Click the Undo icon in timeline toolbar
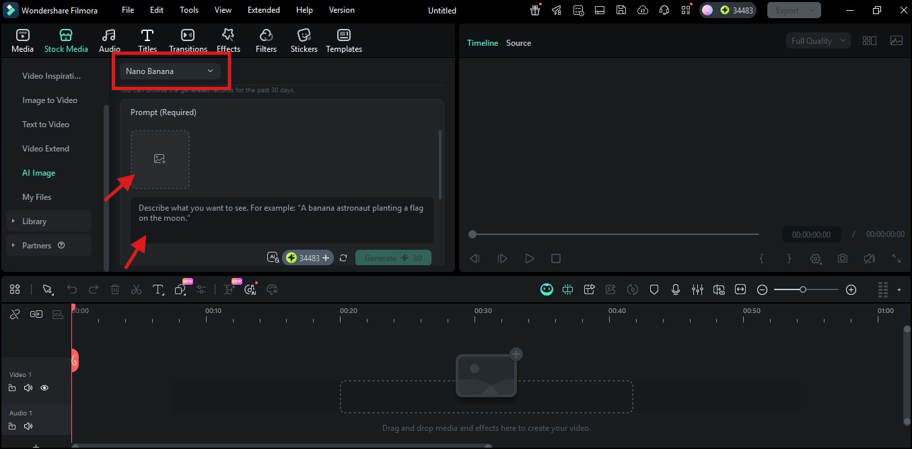The height and width of the screenshot is (449, 912). click(x=72, y=289)
